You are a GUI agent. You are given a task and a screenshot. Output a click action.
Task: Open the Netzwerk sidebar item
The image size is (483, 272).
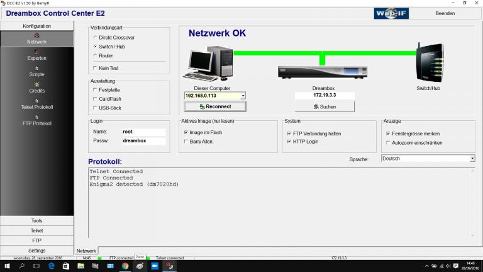click(36, 39)
